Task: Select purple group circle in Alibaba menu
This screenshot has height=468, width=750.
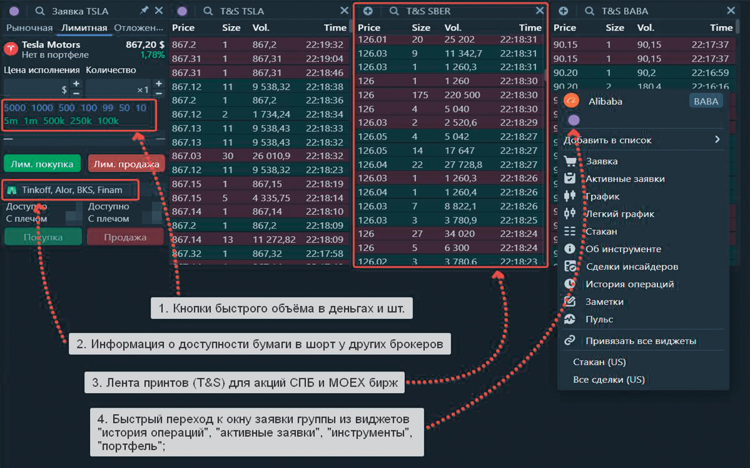Action: click(x=574, y=120)
